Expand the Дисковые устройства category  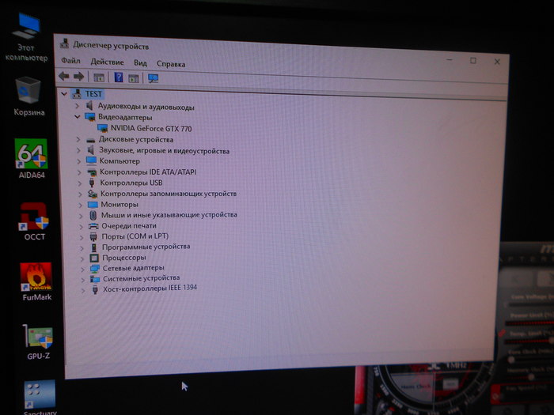pos(78,139)
